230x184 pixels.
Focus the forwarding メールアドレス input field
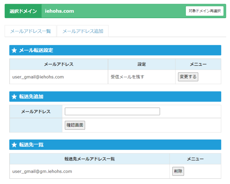(112, 111)
